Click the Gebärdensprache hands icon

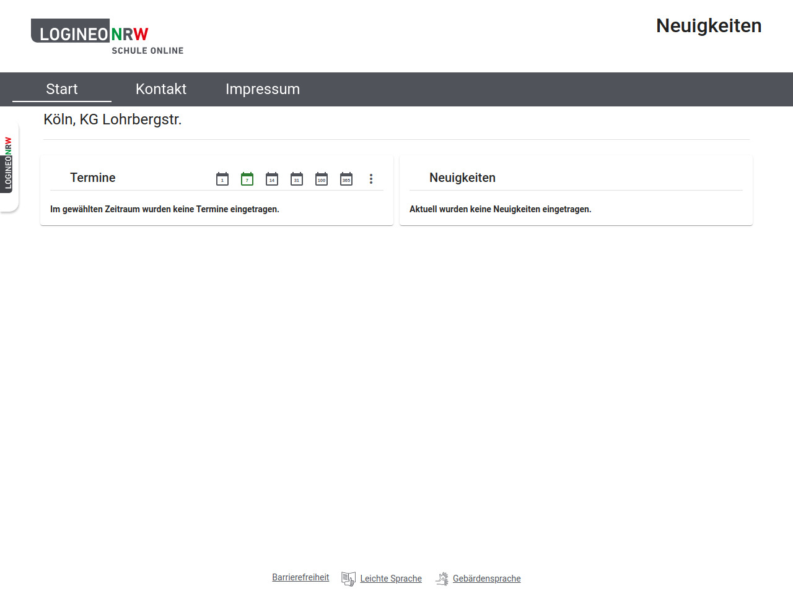click(x=442, y=579)
